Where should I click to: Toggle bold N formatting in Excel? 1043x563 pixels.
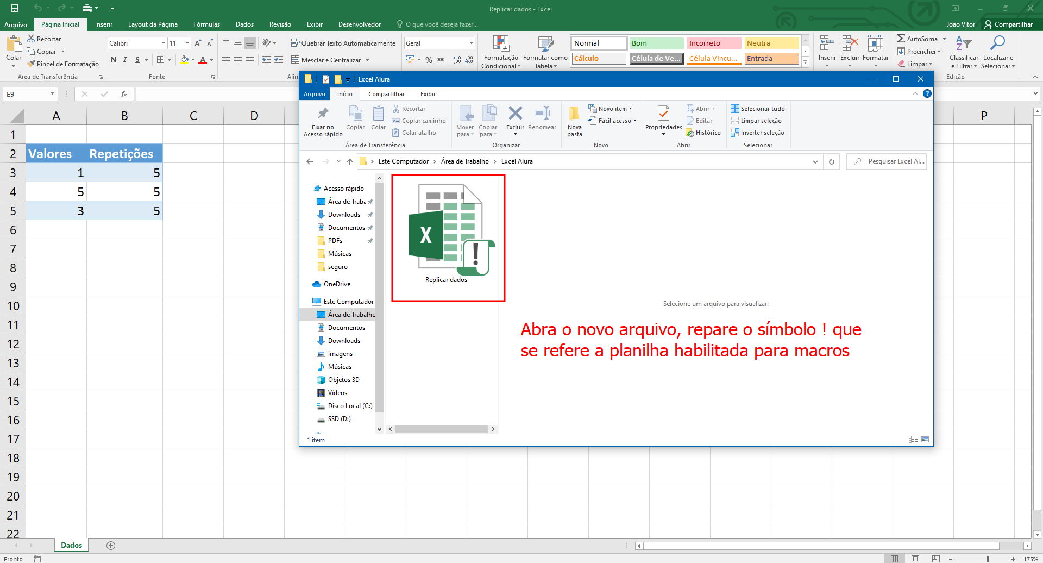pyautogui.click(x=114, y=60)
